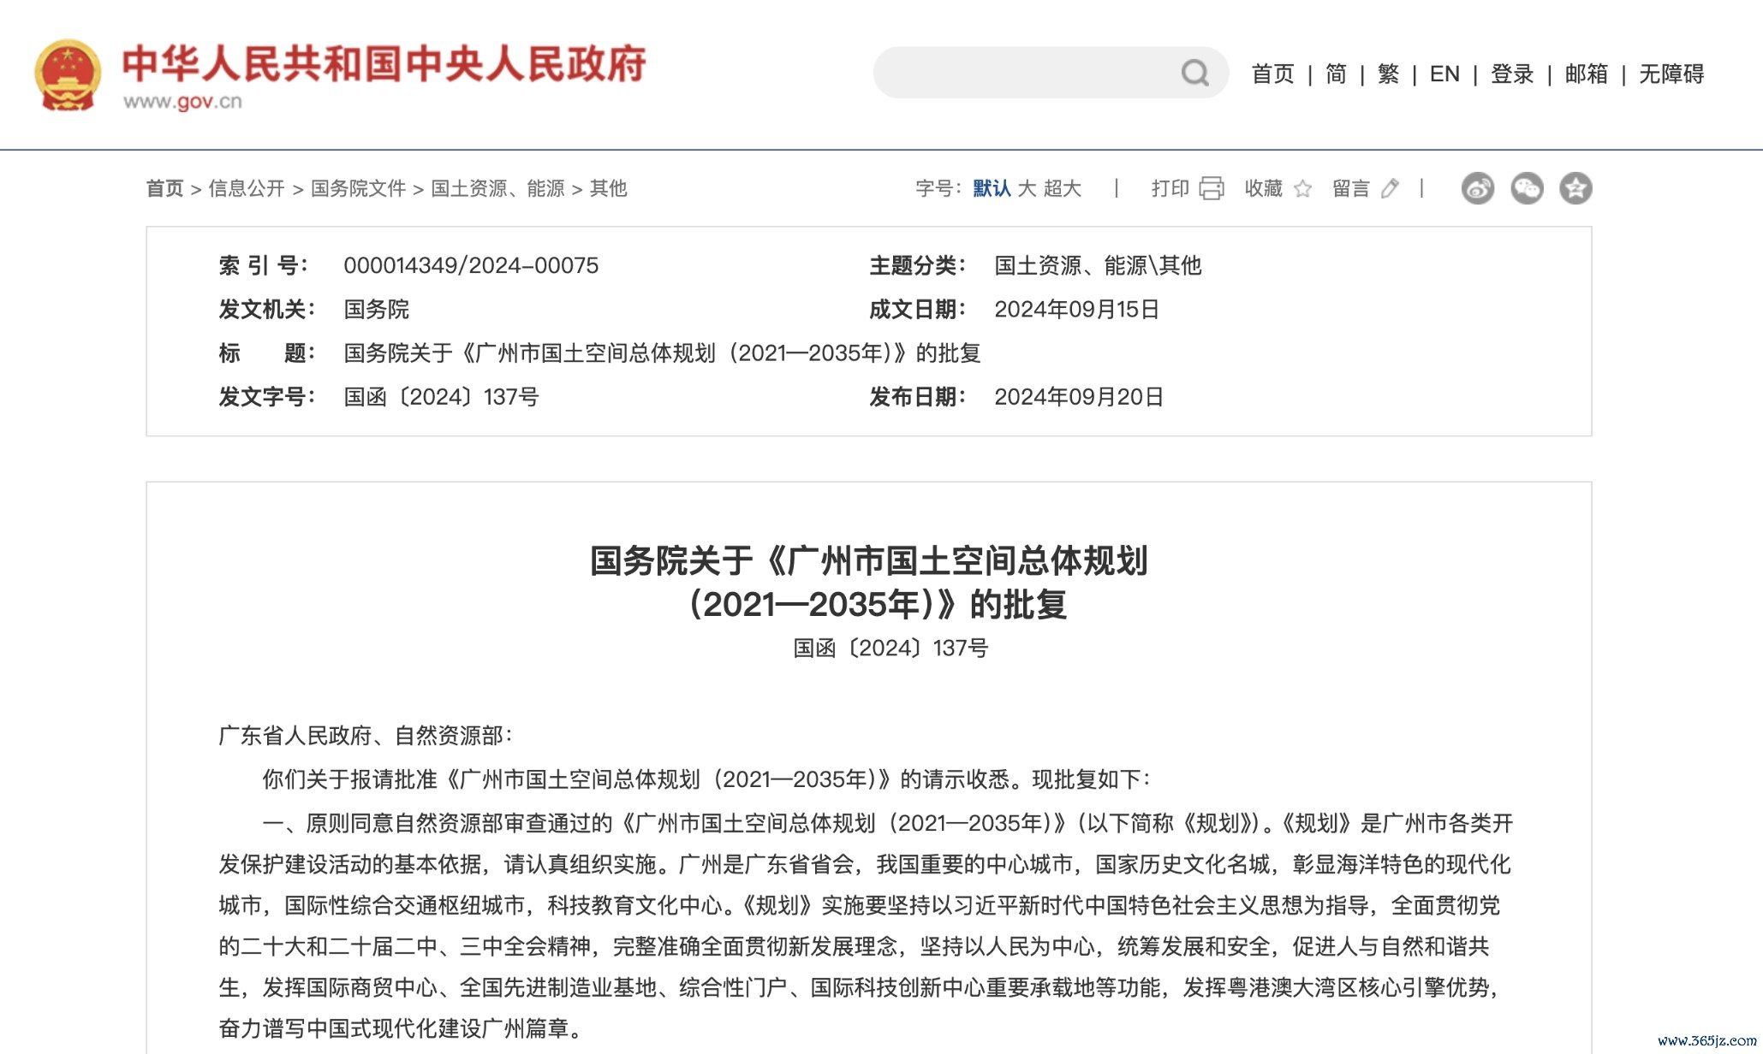Select 超大 font size

[1063, 188]
